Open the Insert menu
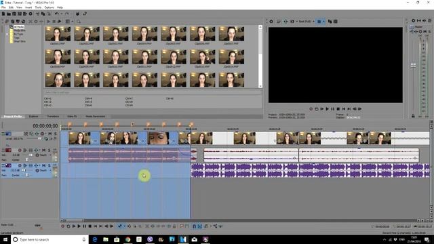Viewport: 434px width, 244px height. [x=28, y=7]
